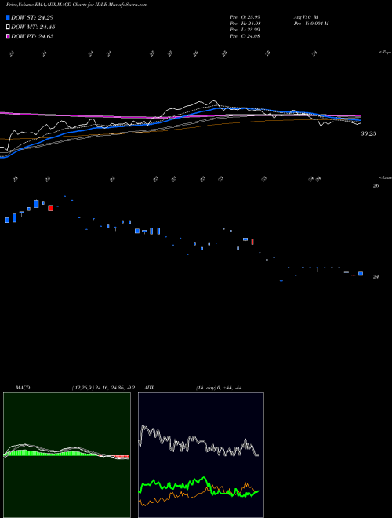Click the 24 price axis label
This screenshot has height=518, width=392.
[376, 277]
